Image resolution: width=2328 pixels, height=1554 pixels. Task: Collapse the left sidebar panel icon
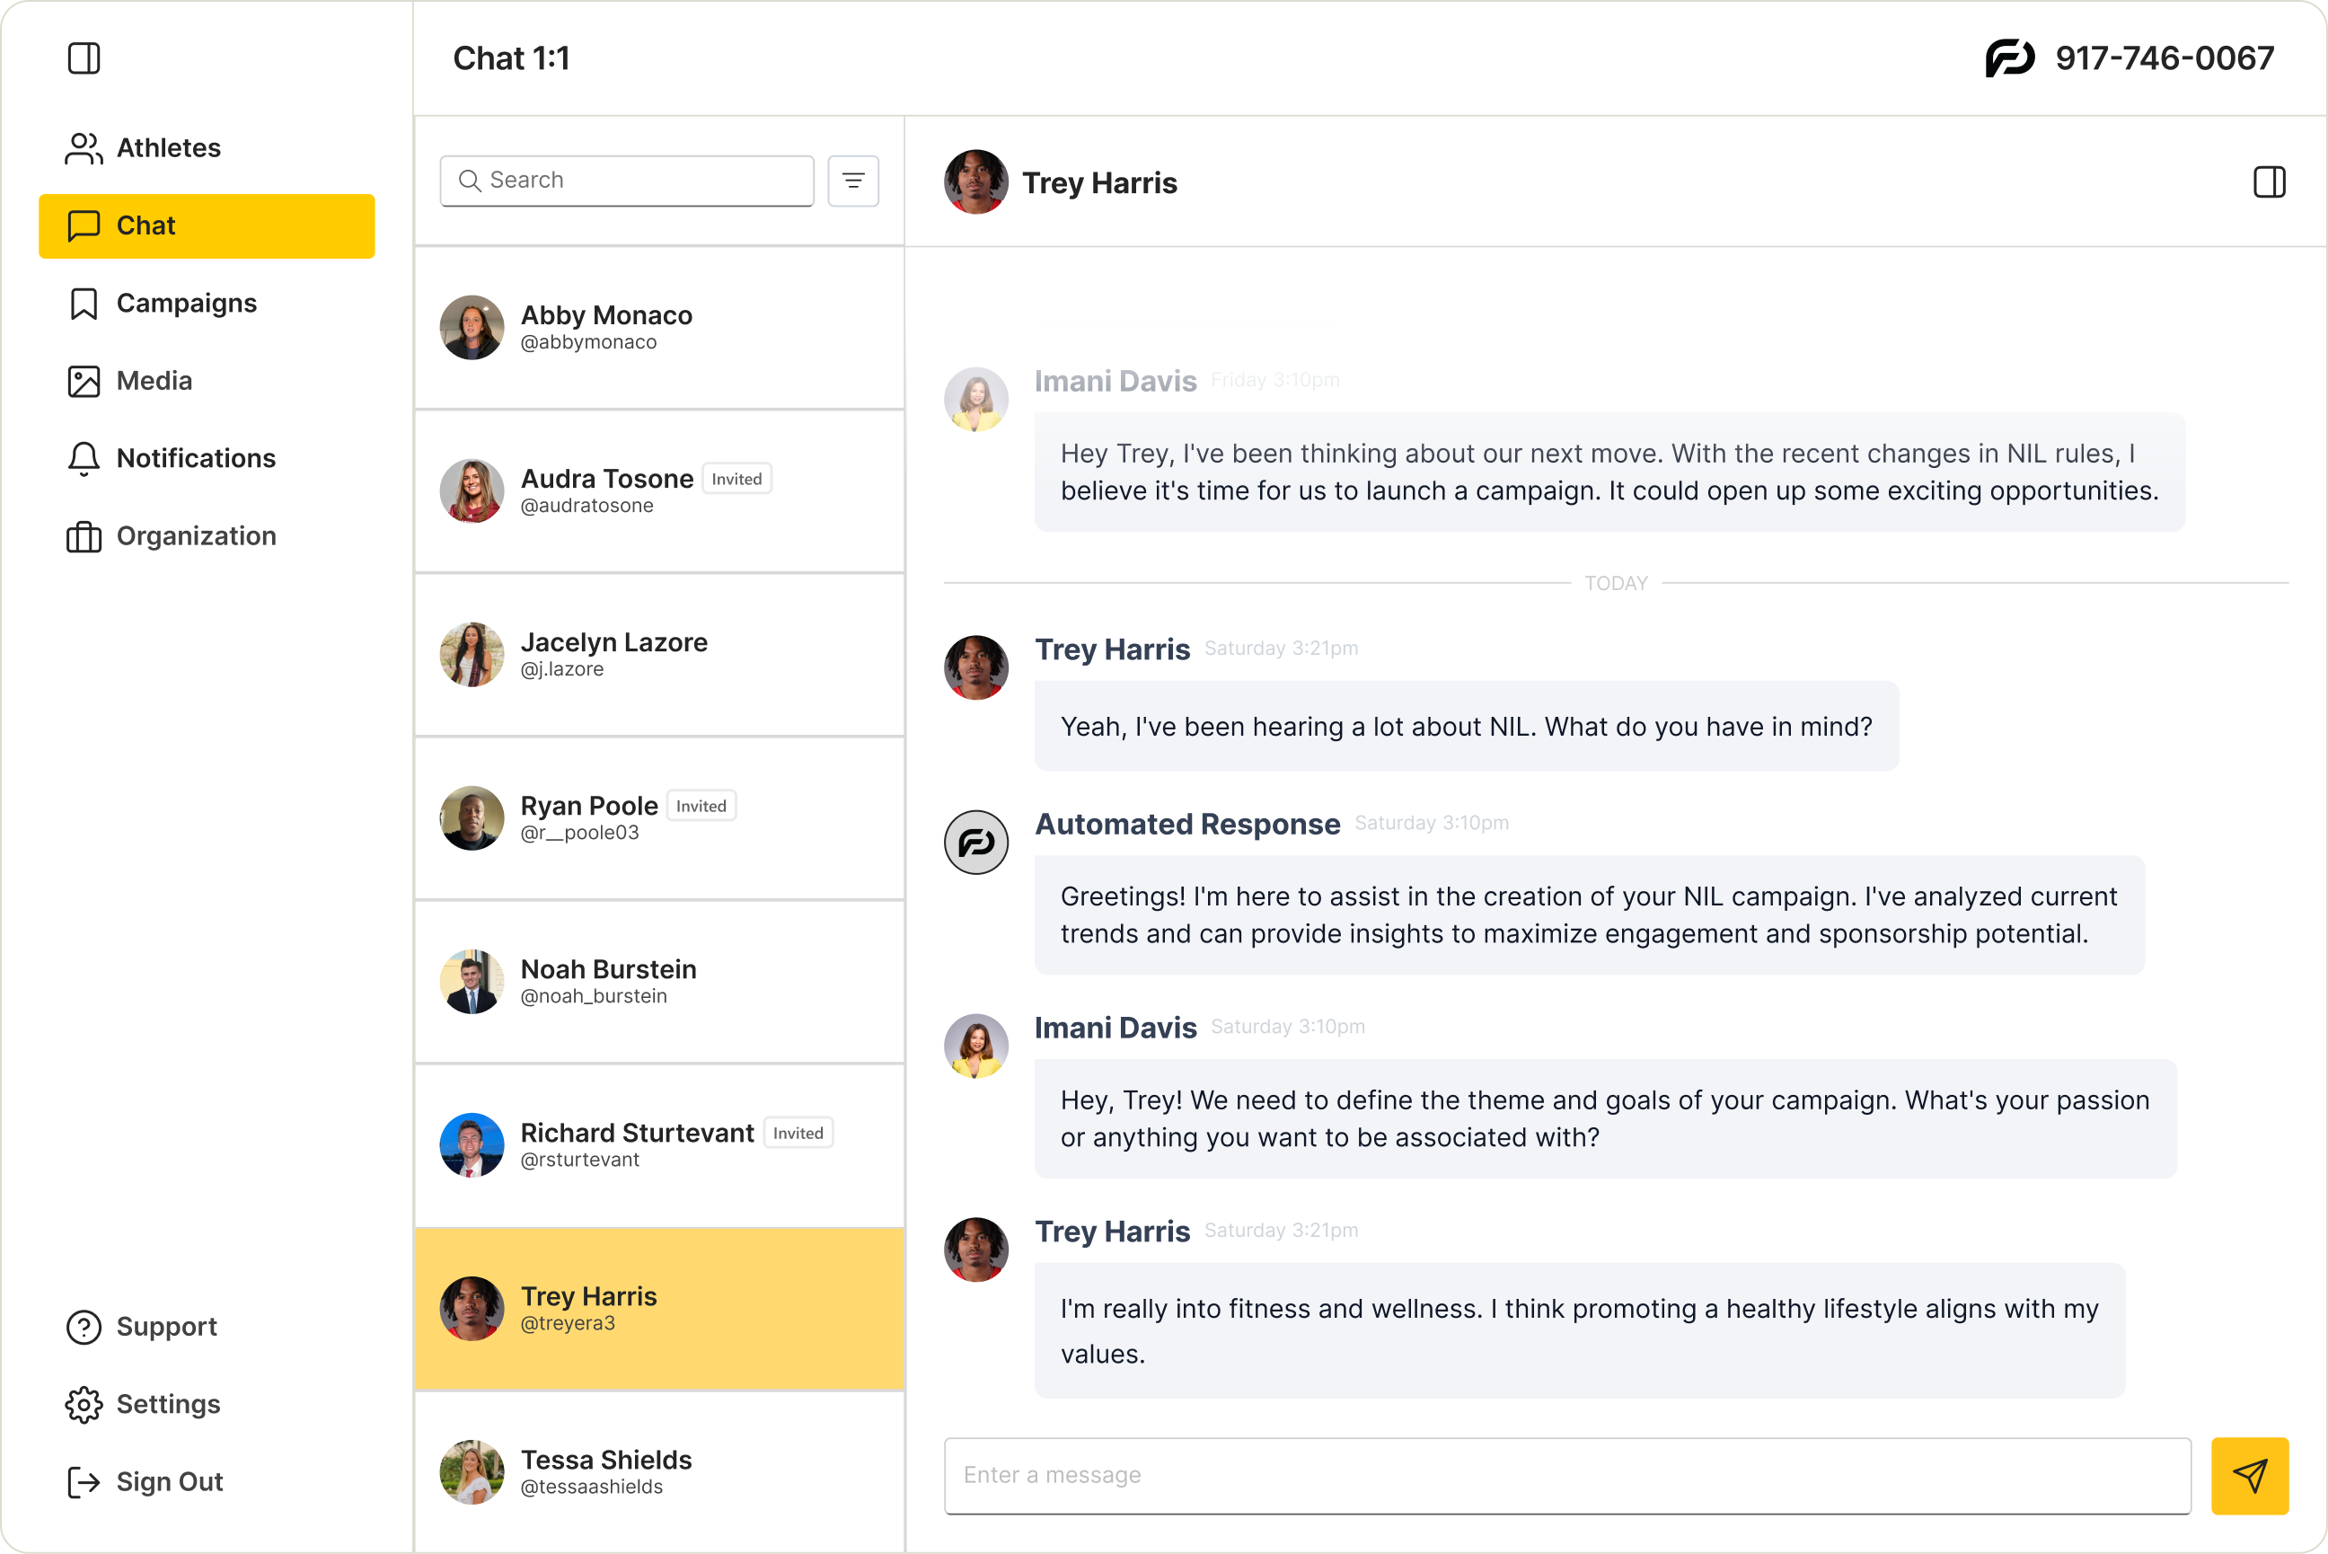coord(84,58)
